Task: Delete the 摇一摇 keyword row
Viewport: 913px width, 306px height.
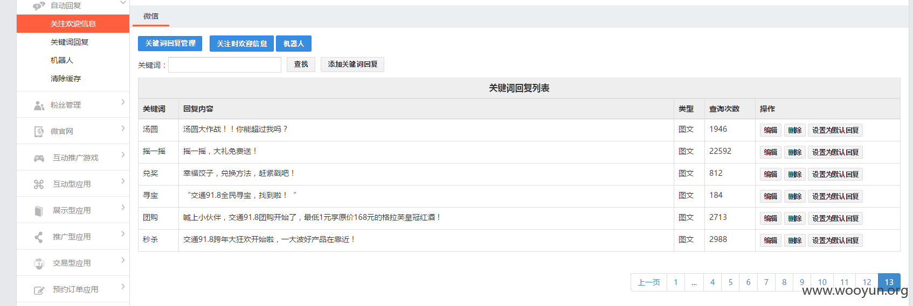Action: coord(795,152)
